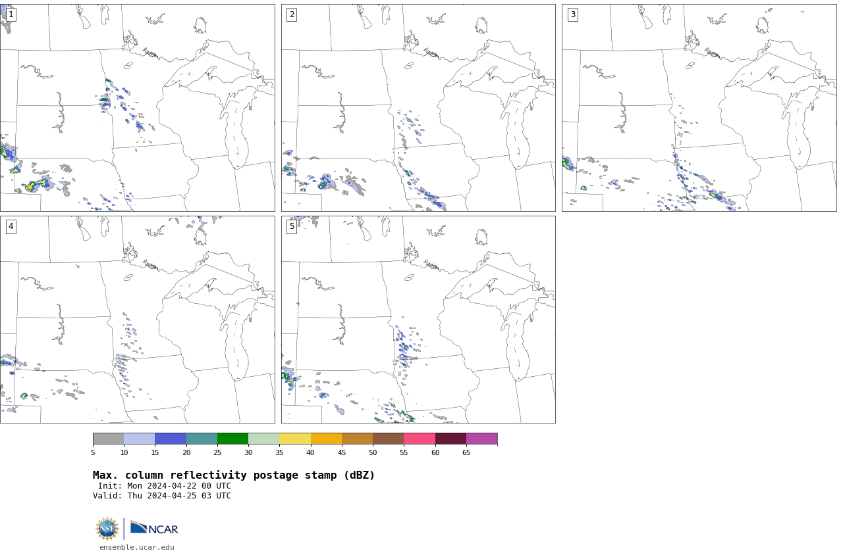Image resolution: width=843 pixels, height=555 pixels.
Task: Click the orange 40-45 dBZ swatch
Action: pos(326,439)
